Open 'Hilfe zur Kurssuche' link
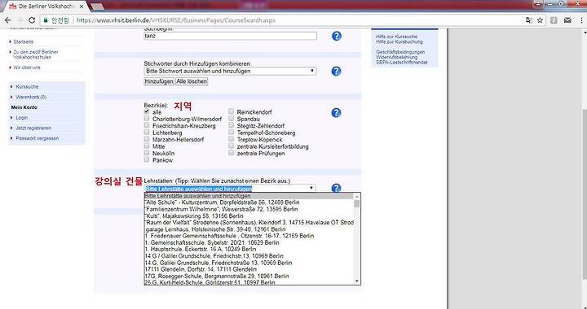587x309 pixels. click(x=396, y=37)
